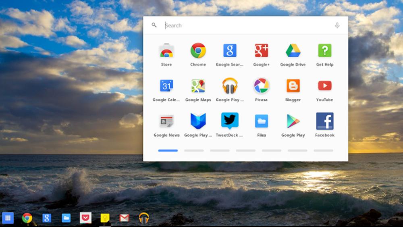Open the Get Help app

pos(324,50)
